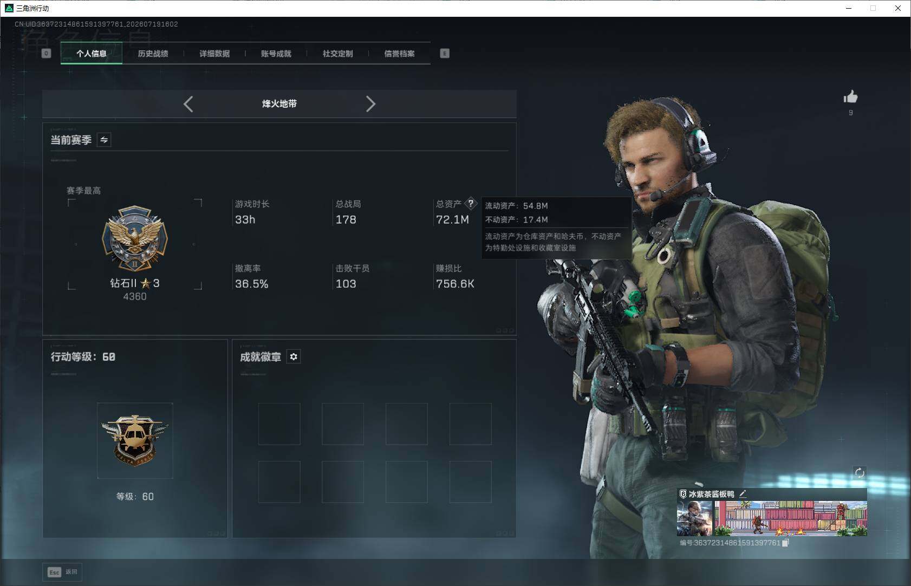Screen dimensions: 911x586
Task: Click the player avatar thumbnail
Action: [695, 518]
